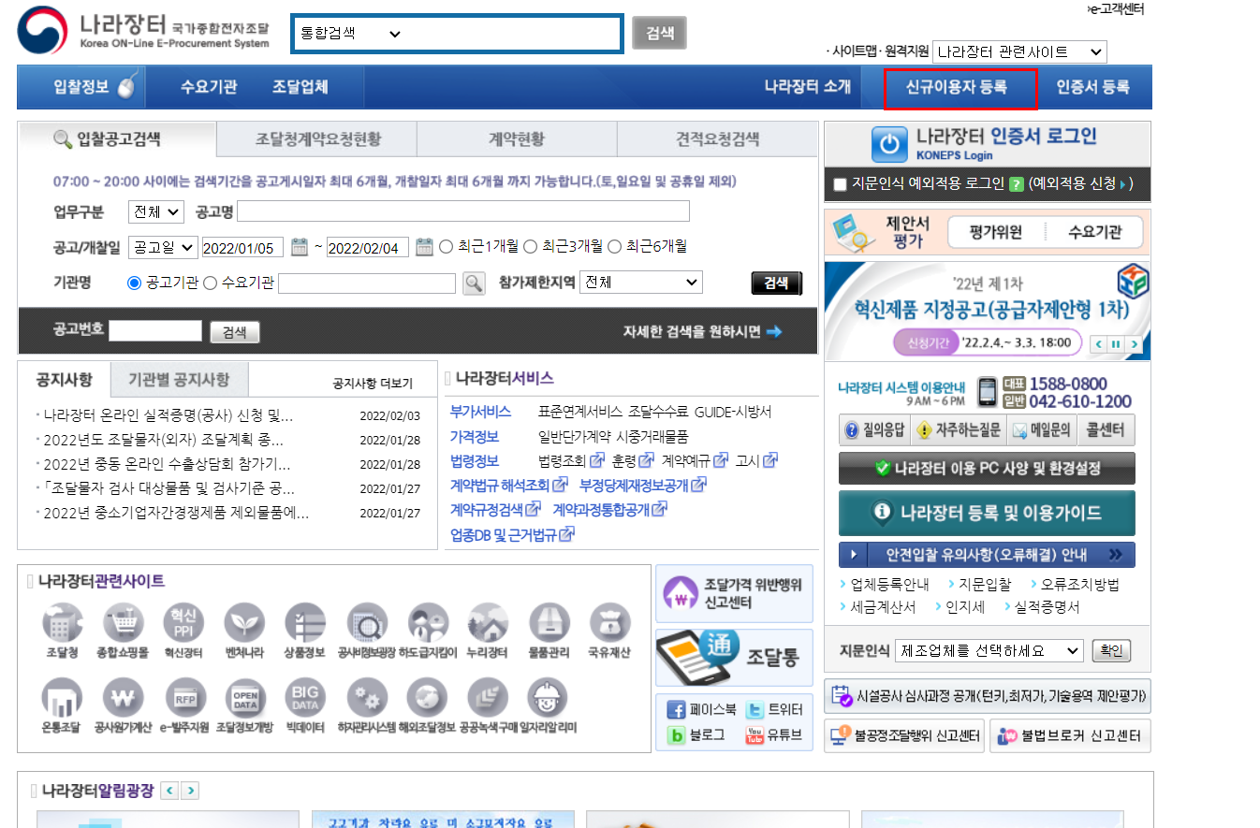The width and height of the screenshot is (1260, 828).
Task: Open the 업무구분 전체 dropdown
Action: click(156, 211)
